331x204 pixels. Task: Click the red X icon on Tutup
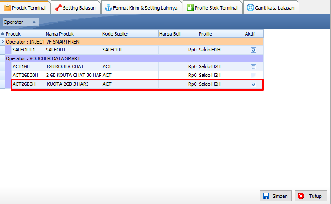coord(301,196)
